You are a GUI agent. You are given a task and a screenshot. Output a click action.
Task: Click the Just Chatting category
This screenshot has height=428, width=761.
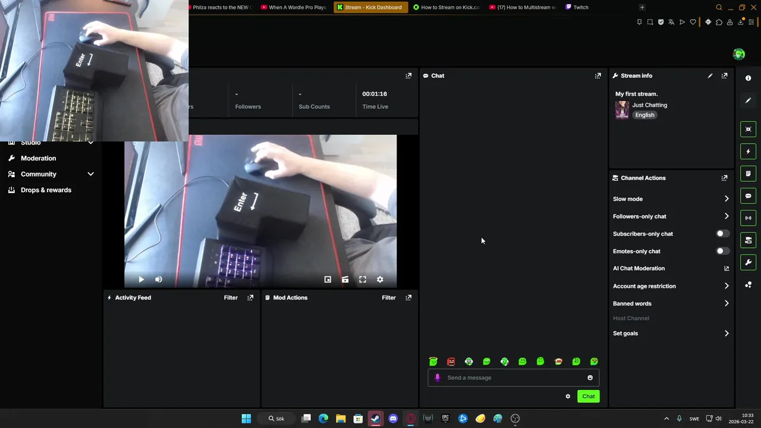click(x=649, y=105)
